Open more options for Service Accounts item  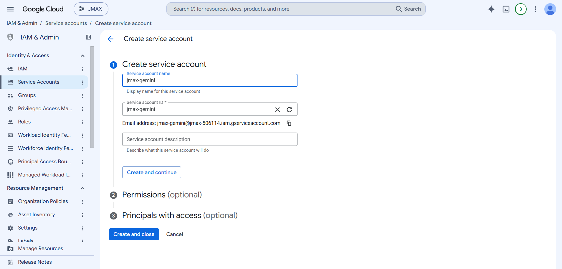click(x=82, y=82)
